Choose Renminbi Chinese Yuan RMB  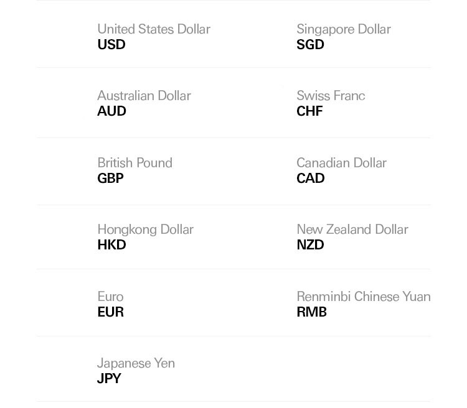point(364,304)
